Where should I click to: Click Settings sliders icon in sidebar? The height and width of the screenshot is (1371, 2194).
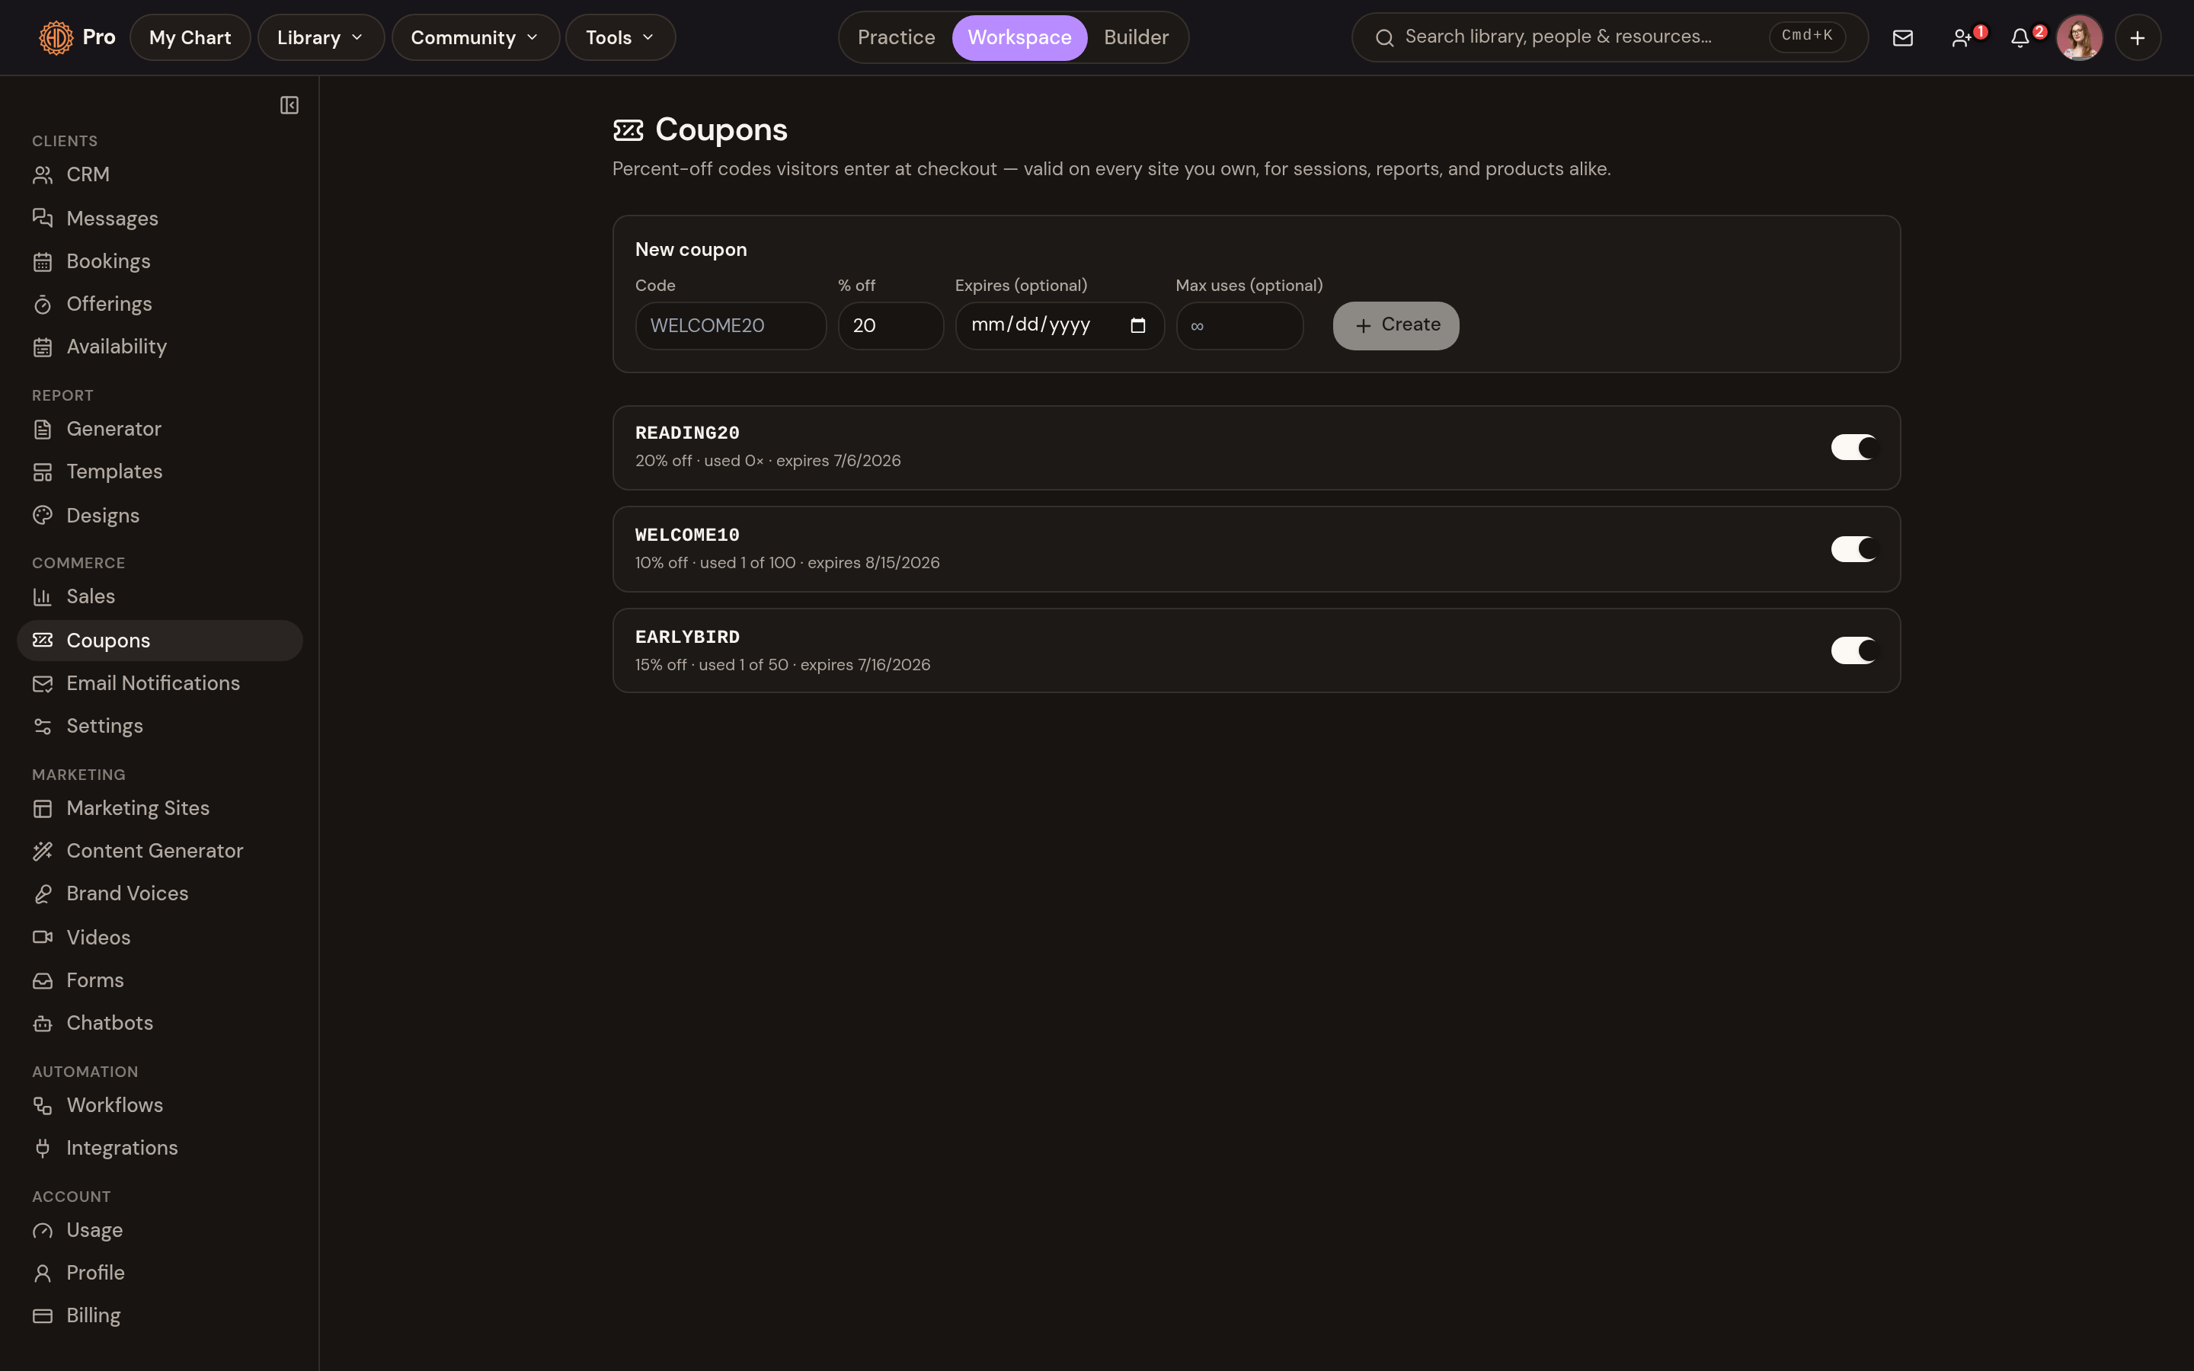tap(43, 727)
